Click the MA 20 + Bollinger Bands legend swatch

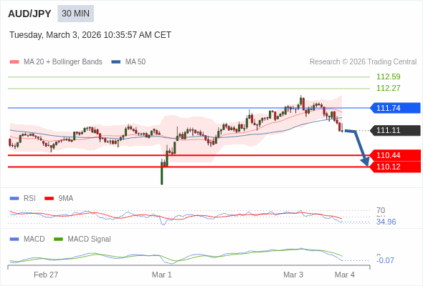coord(14,62)
